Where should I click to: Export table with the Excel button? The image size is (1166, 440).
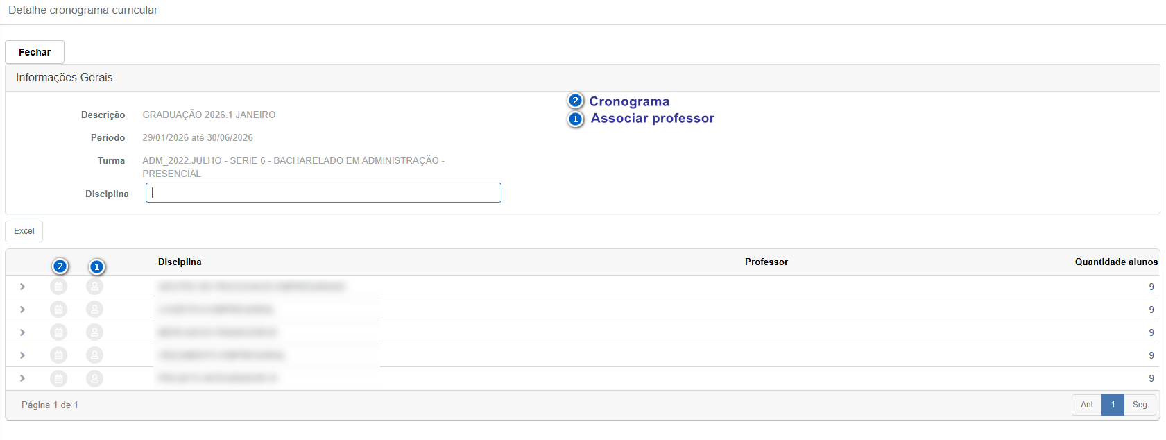[24, 231]
